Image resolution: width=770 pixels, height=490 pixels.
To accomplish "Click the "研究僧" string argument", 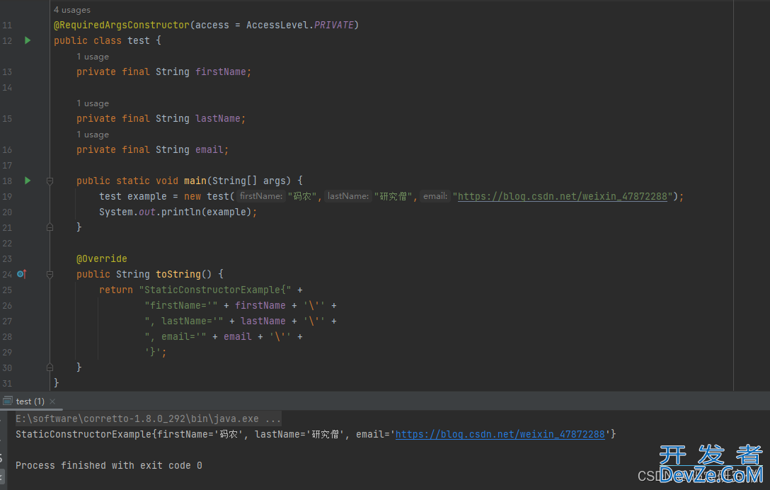I will pyautogui.click(x=393, y=196).
